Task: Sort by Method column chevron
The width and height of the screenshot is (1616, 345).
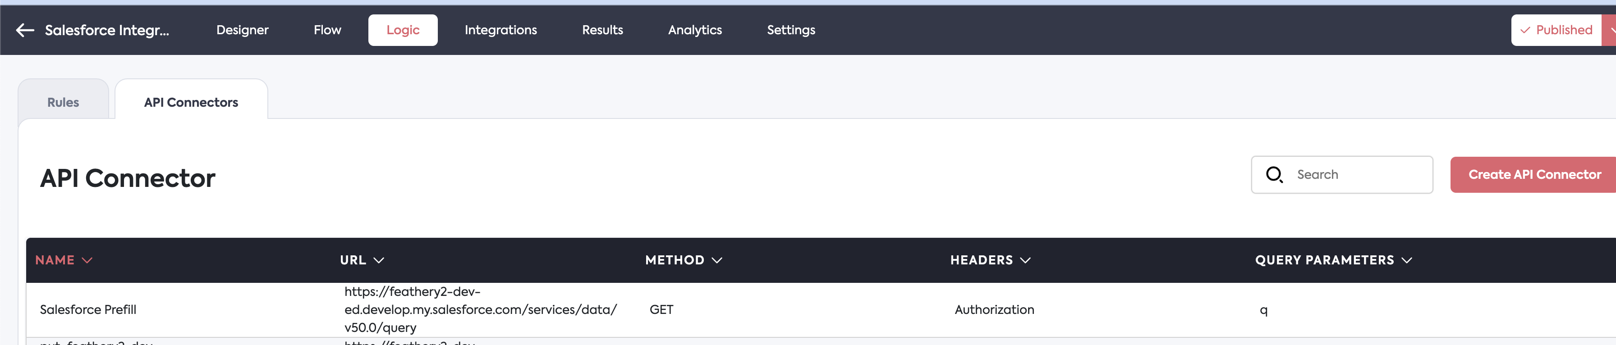Action: (717, 260)
